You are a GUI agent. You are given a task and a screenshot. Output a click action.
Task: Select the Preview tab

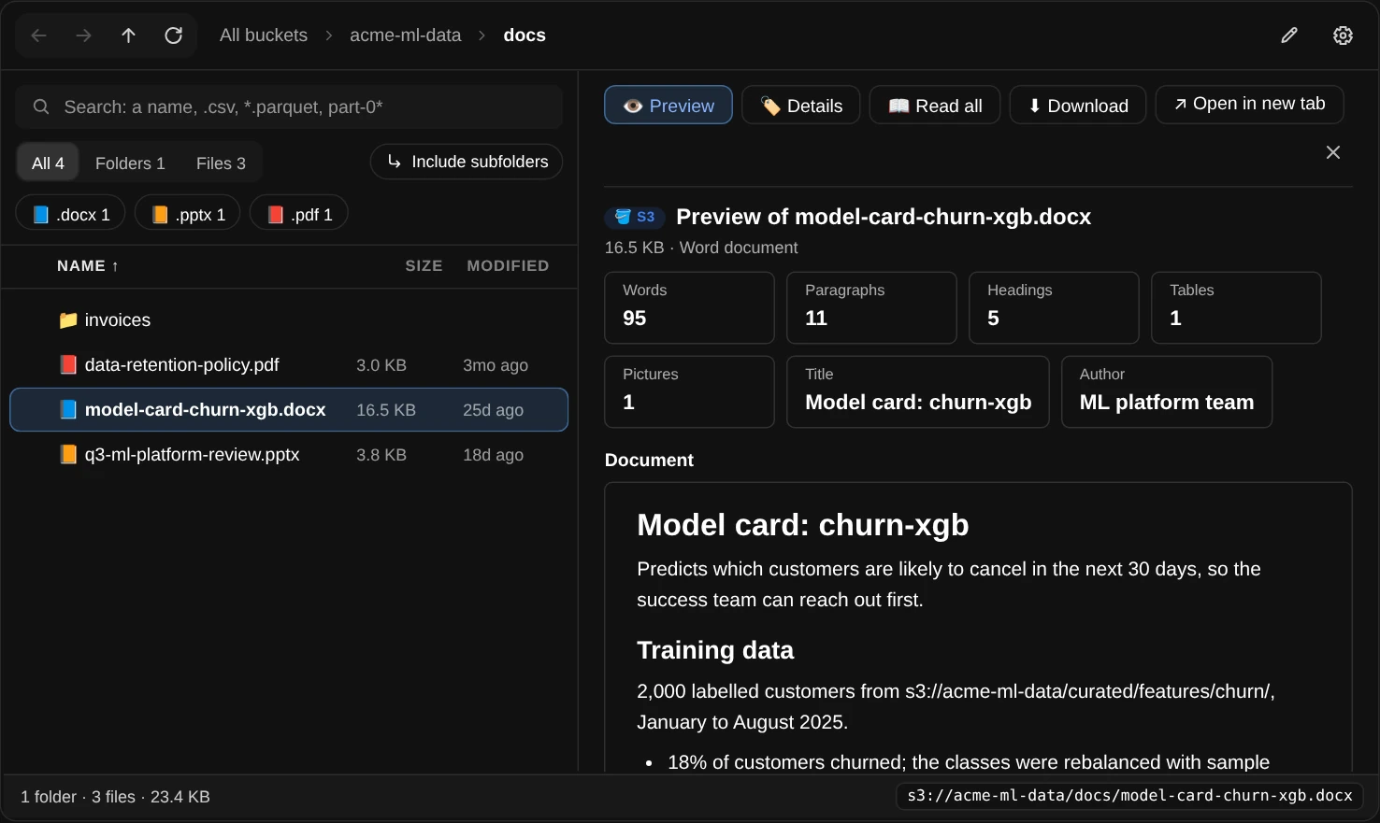668,106
